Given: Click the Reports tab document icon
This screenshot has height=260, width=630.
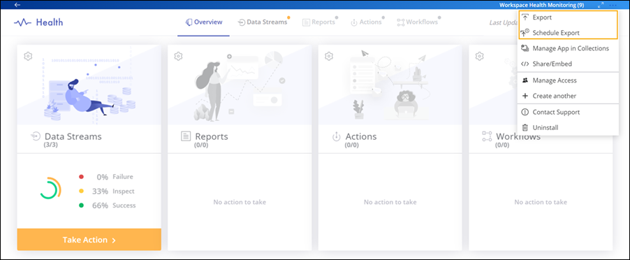Looking at the screenshot, I should tap(306, 22).
